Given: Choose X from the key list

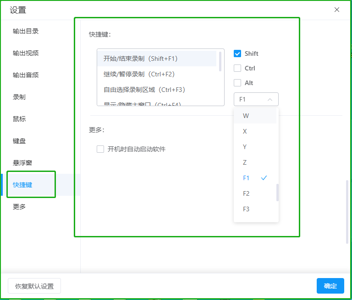Looking at the screenshot, I should (x=255, y=131).
